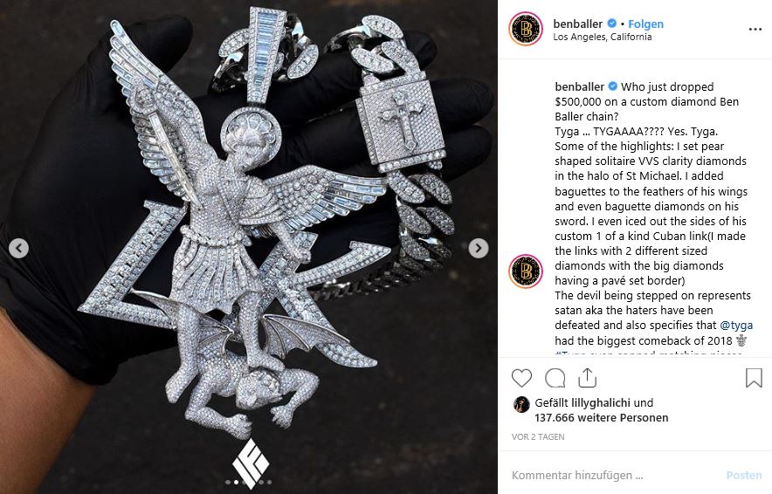The width and height of the screenshot is (772, 494).
Task: Show the 137.666 weitere Personen likes list
Action: click(x=602, y=418)
